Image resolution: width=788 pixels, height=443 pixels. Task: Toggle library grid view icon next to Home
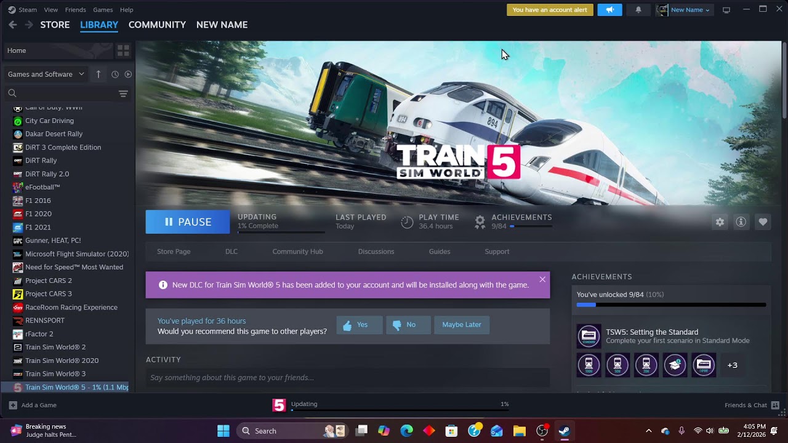pos(123,50)
